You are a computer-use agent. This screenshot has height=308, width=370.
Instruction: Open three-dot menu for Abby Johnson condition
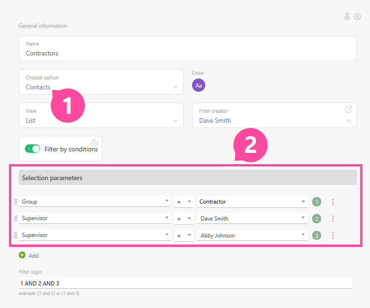pyautogui.click(x=333, y=235)
